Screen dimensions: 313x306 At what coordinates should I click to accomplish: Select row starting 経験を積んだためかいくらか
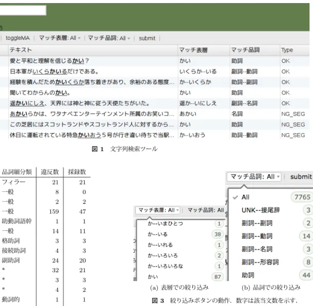[155, 82]
